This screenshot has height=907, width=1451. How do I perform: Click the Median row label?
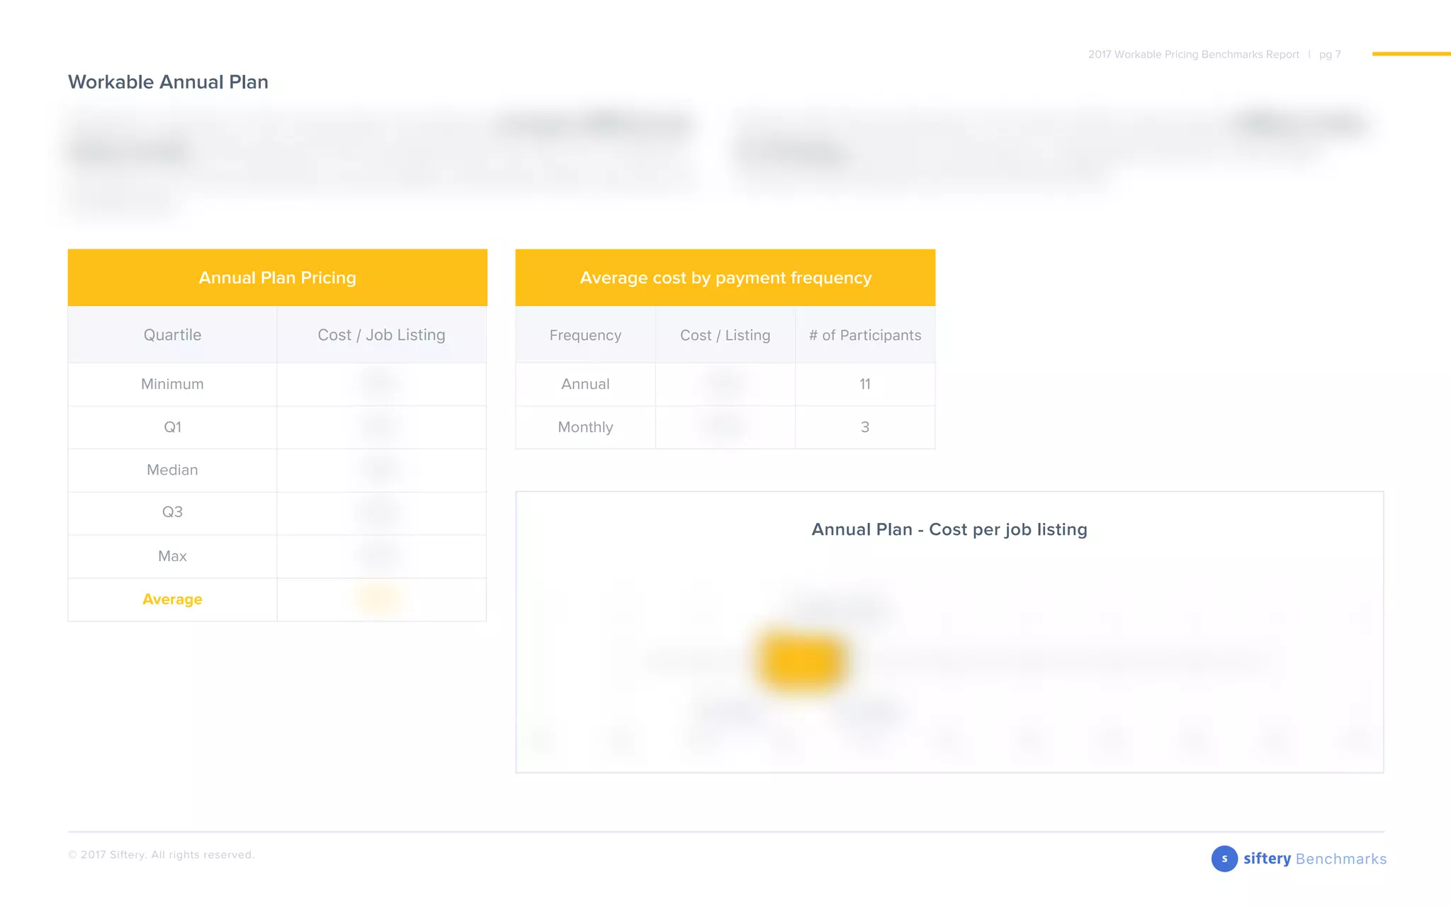(x=172, y=470)
